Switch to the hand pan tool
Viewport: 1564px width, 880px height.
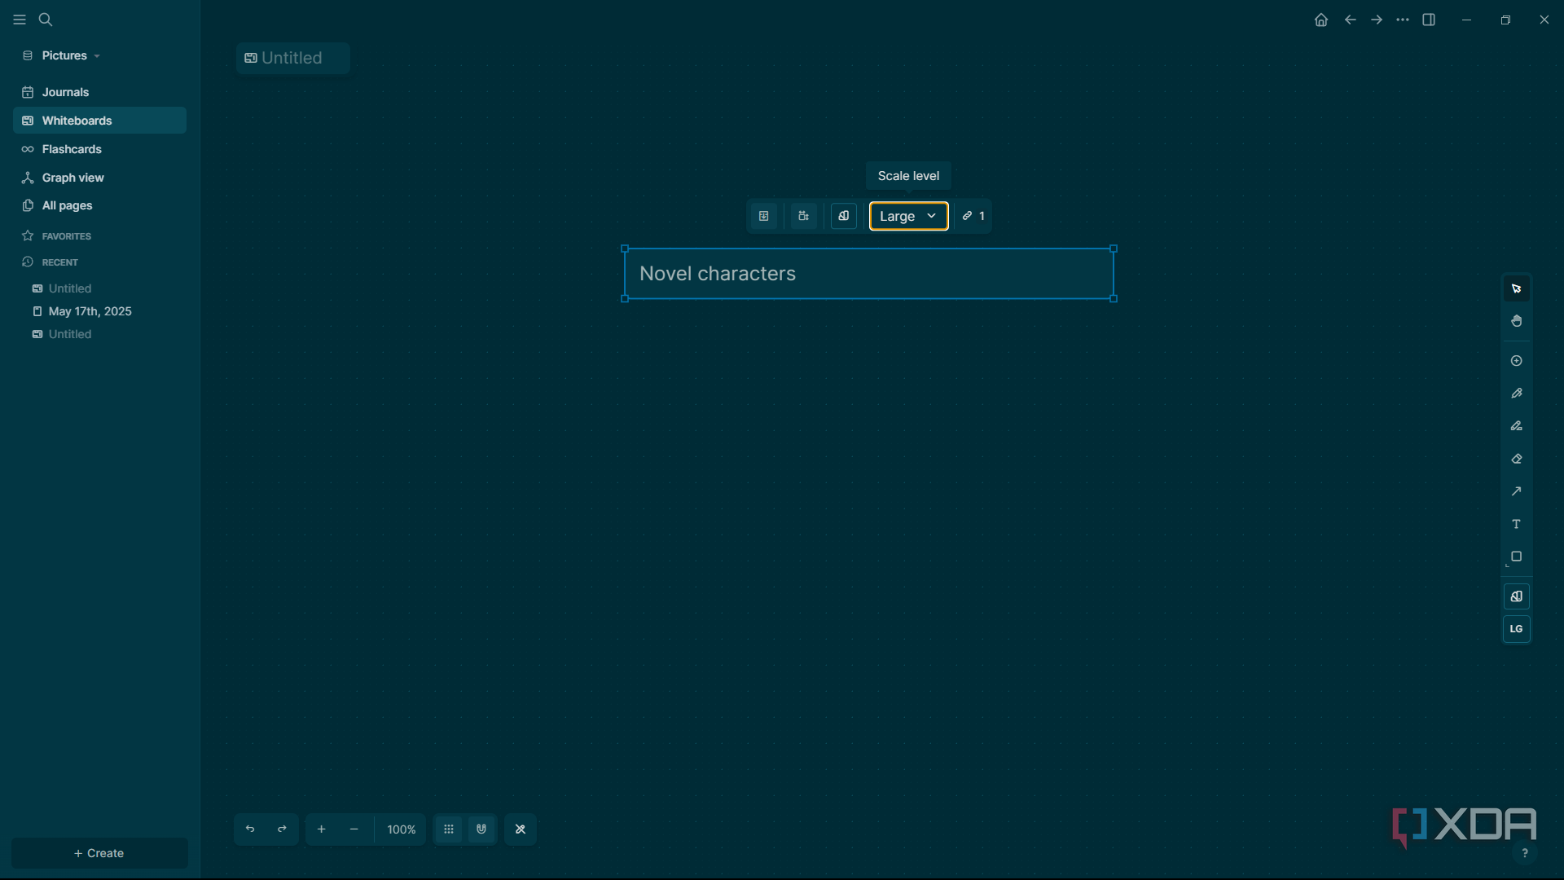(x=1516, y=321)
